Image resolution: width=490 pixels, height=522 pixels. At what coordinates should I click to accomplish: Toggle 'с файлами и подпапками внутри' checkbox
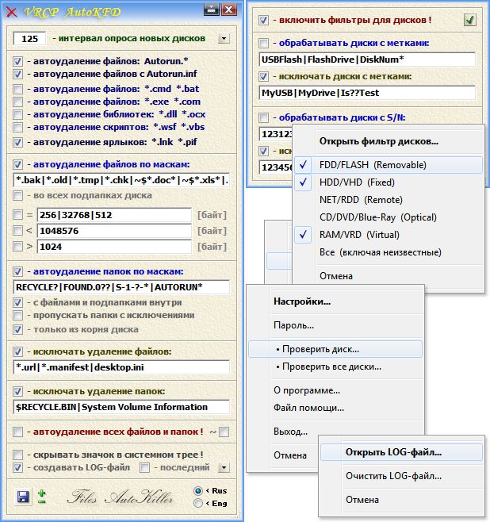coord(18,302)
